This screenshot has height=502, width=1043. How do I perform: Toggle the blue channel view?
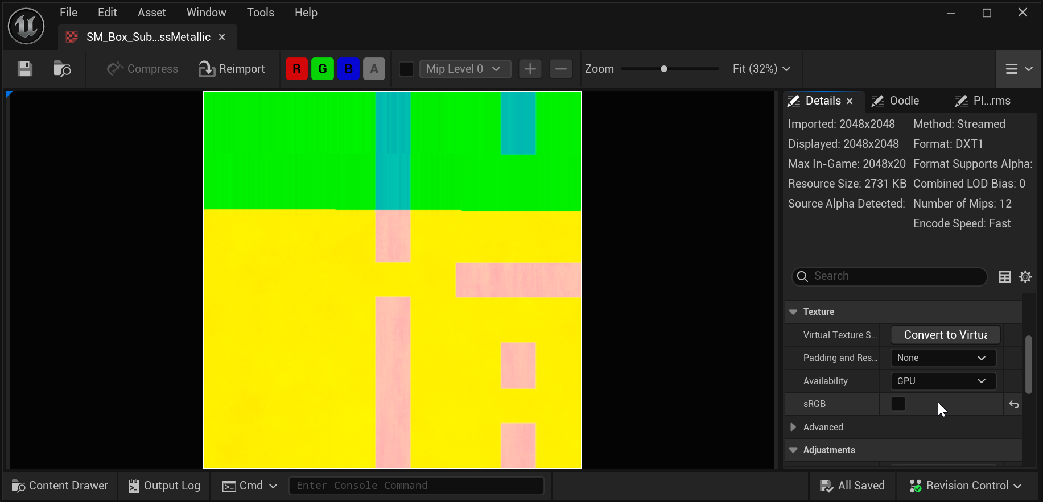[348, 69]
